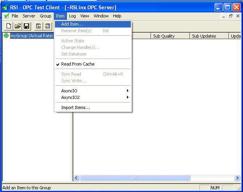Minimize the RSI OPC Test Client window
The height and width of the screenshot is (192, 243).
coord(218,7)
